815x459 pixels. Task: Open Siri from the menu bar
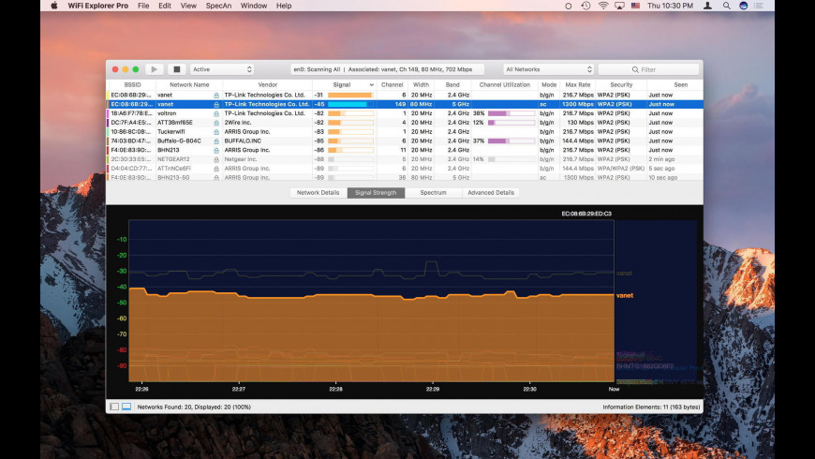tap(743, 6)
